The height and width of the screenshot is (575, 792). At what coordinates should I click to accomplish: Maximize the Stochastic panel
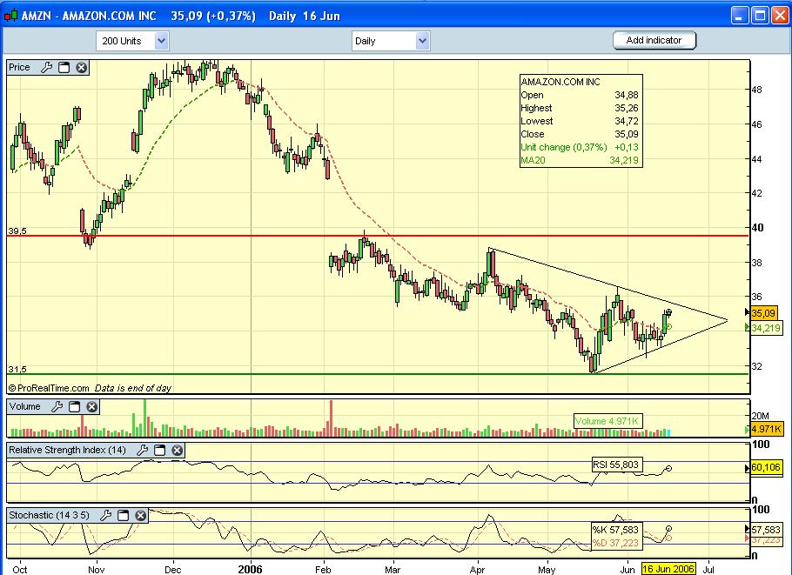[124, 515]
